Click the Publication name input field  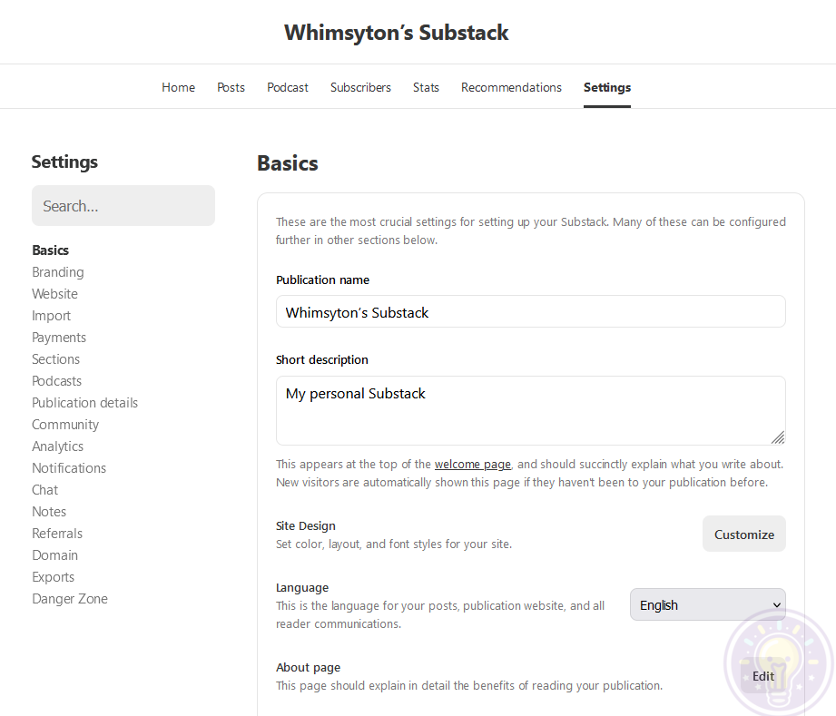[530, 312]
